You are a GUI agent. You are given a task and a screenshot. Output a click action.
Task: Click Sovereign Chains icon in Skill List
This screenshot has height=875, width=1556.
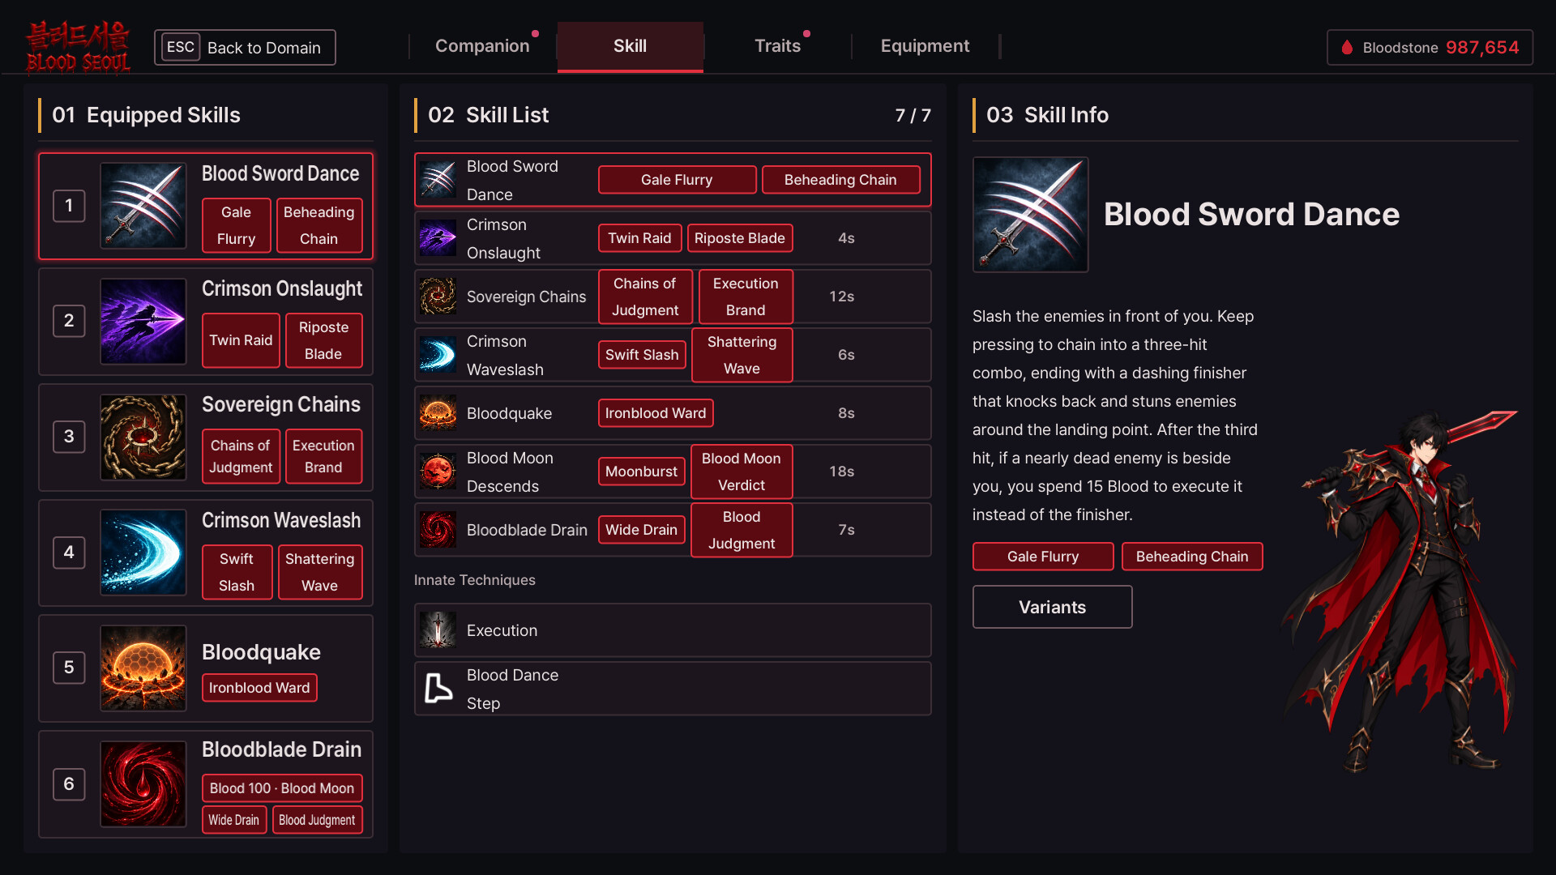(438, 297)
